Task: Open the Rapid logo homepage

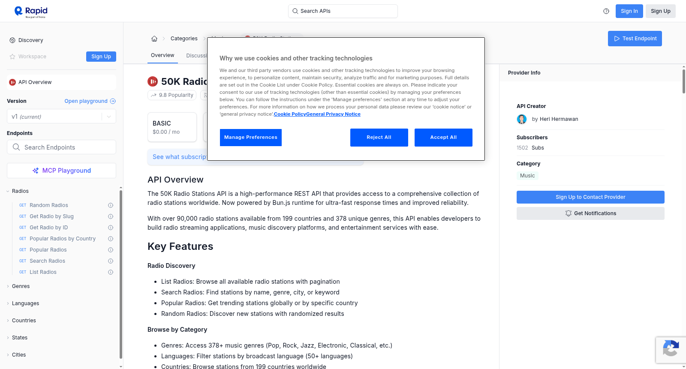Action: coord(31,12)
